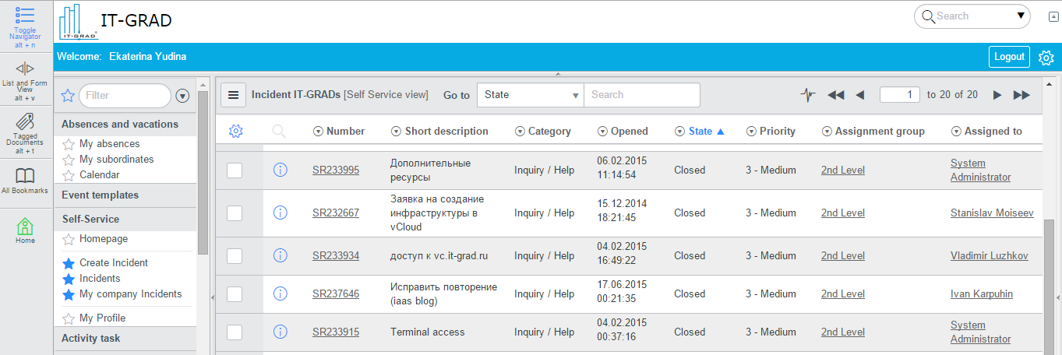The image size is (1062, 355).
Task: Select the SR233915 row checkbox
Action: (x=235, y=332)
